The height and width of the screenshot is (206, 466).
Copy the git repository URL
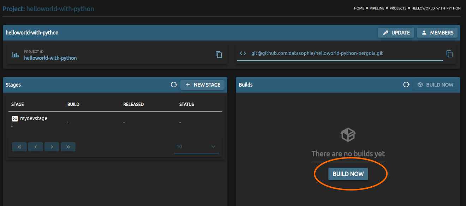[x=449, y=54]
